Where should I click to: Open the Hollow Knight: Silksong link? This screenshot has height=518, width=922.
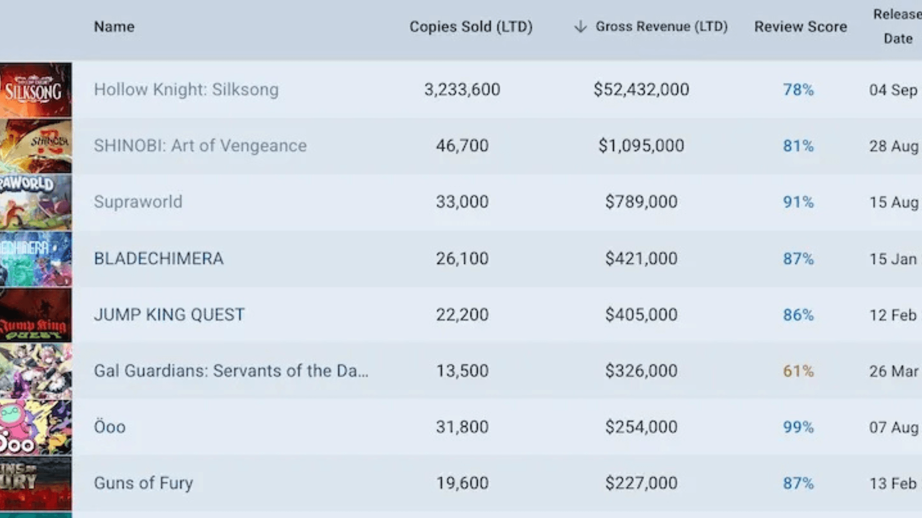click(186, 90)
